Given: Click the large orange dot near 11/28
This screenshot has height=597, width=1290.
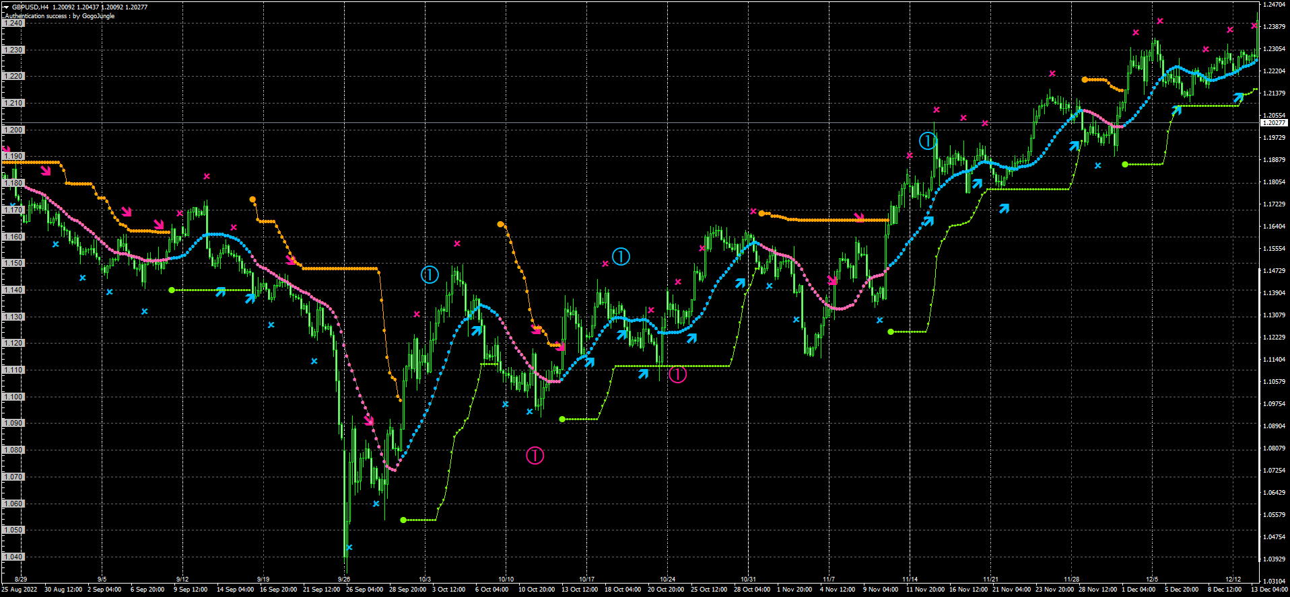Looking at the screenshot, I should click(x=1084, y=79).
